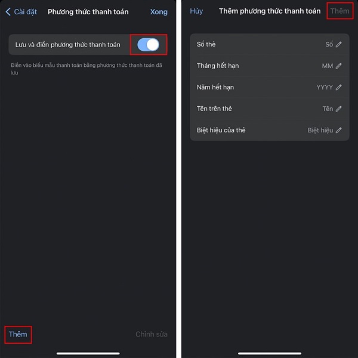Go back via the Cài đặt link
The image size is (358, 358).
click(25, 12)
